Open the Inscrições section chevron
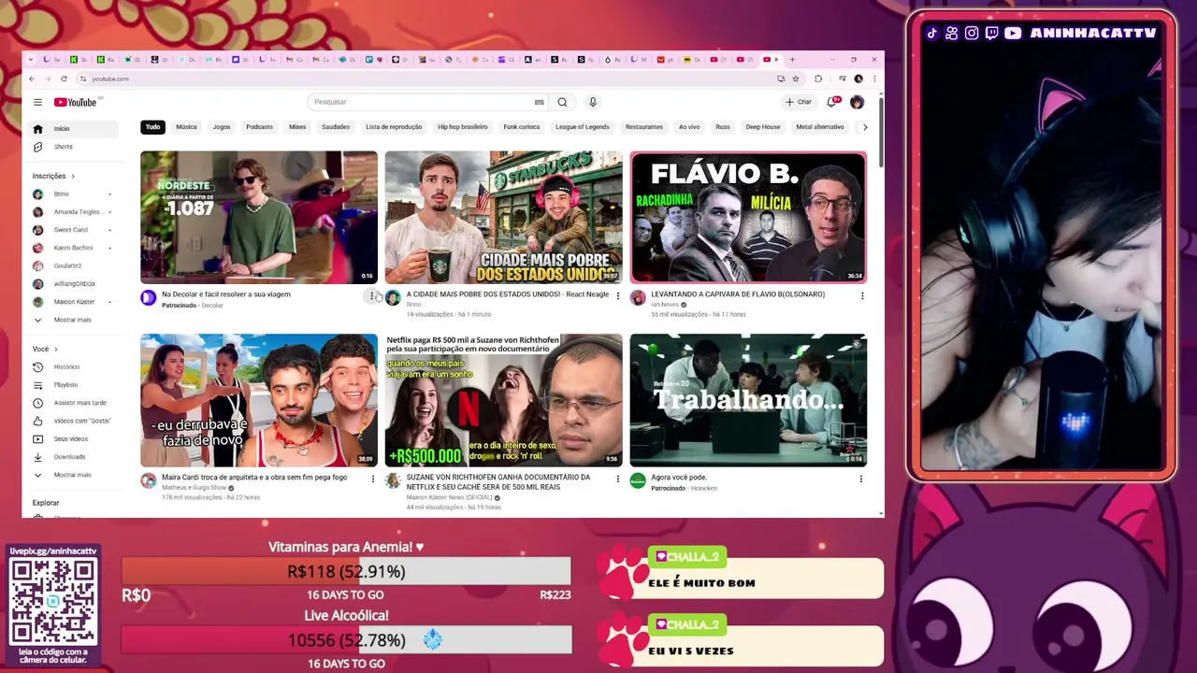The width and height of the screenshot is (1197, 673). click(x=73, y=176)
